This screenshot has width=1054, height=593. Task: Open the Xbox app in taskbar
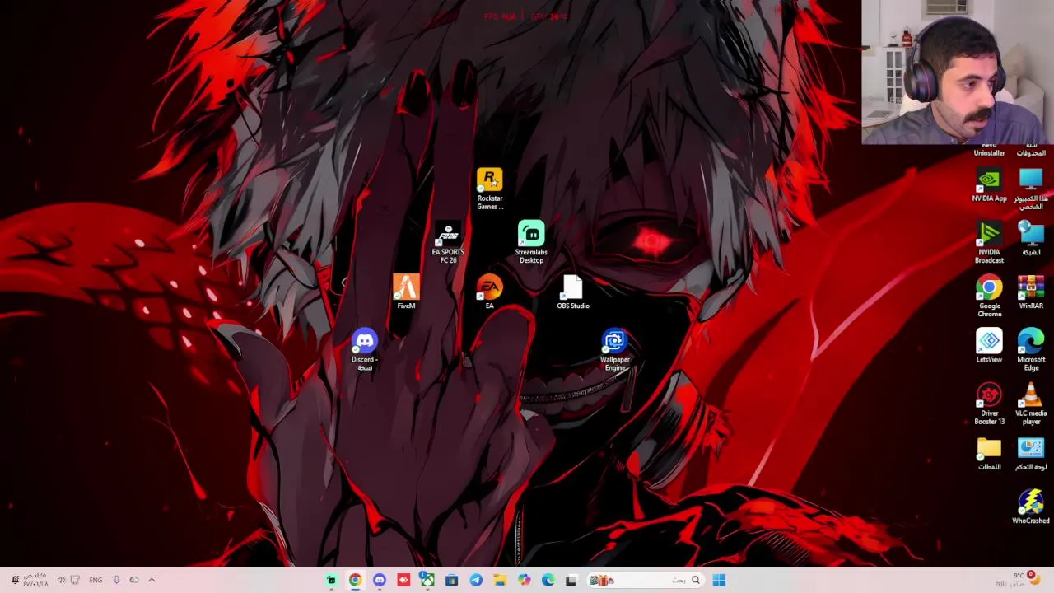pyautogui.click(x=427, y=580)
